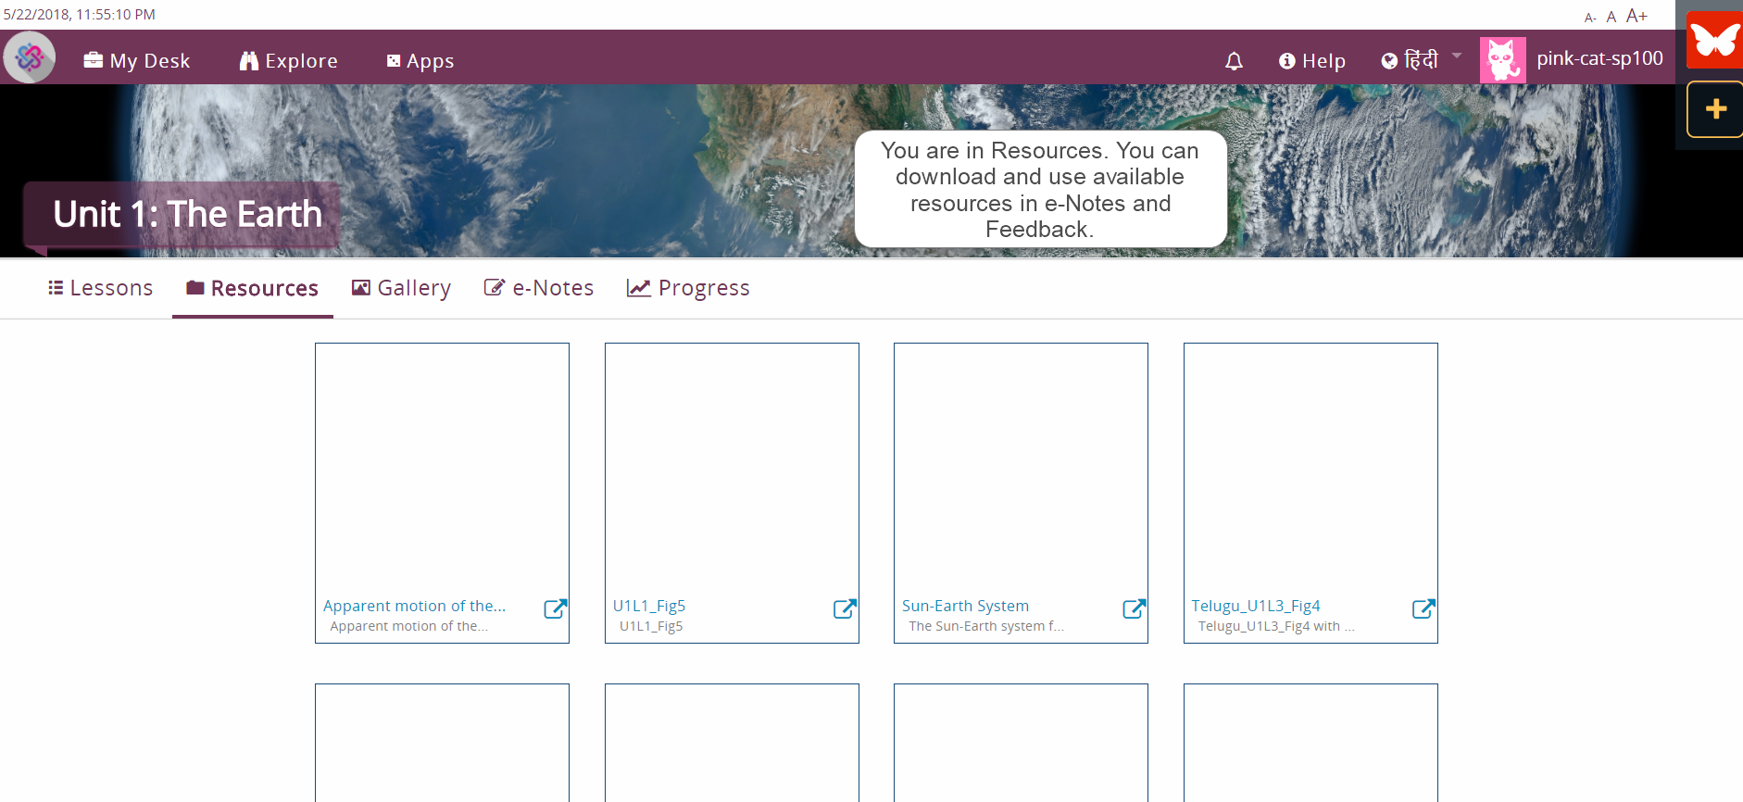Go to the Explore menu
1743x802 pixels.
point(289,61)
